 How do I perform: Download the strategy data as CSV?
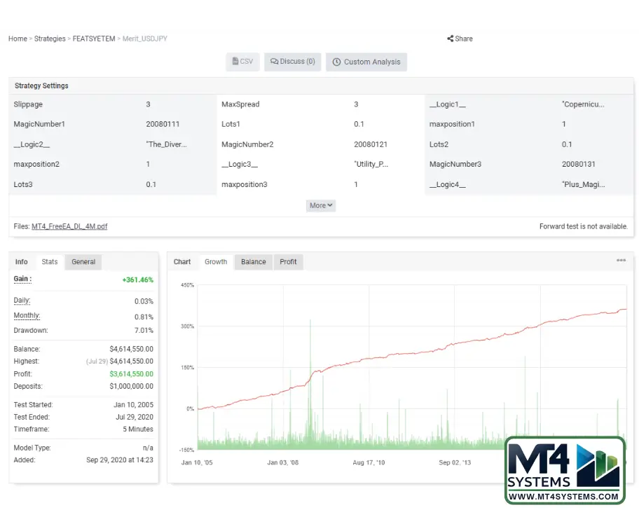click(x=242, y=62)
